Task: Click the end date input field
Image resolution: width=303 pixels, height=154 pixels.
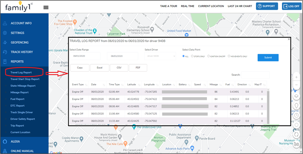Action: [123, 56]
